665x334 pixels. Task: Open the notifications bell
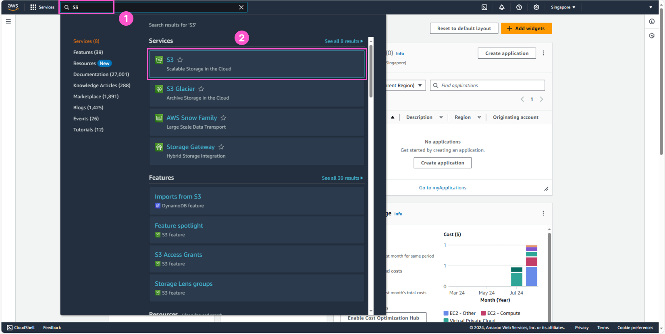pyautogui.click(x=502, y=7)
